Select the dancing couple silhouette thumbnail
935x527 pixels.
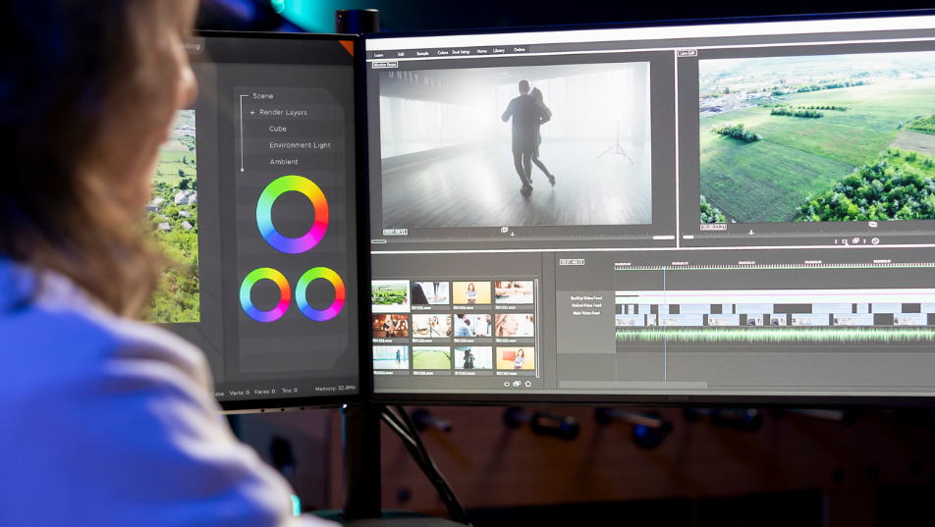(x=473, y=358)
